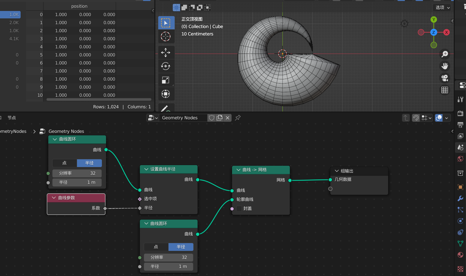This screenshot has width=466, height=276.
Task: Click the Z axis gizmo ball
Action: (x=434, y=32)
